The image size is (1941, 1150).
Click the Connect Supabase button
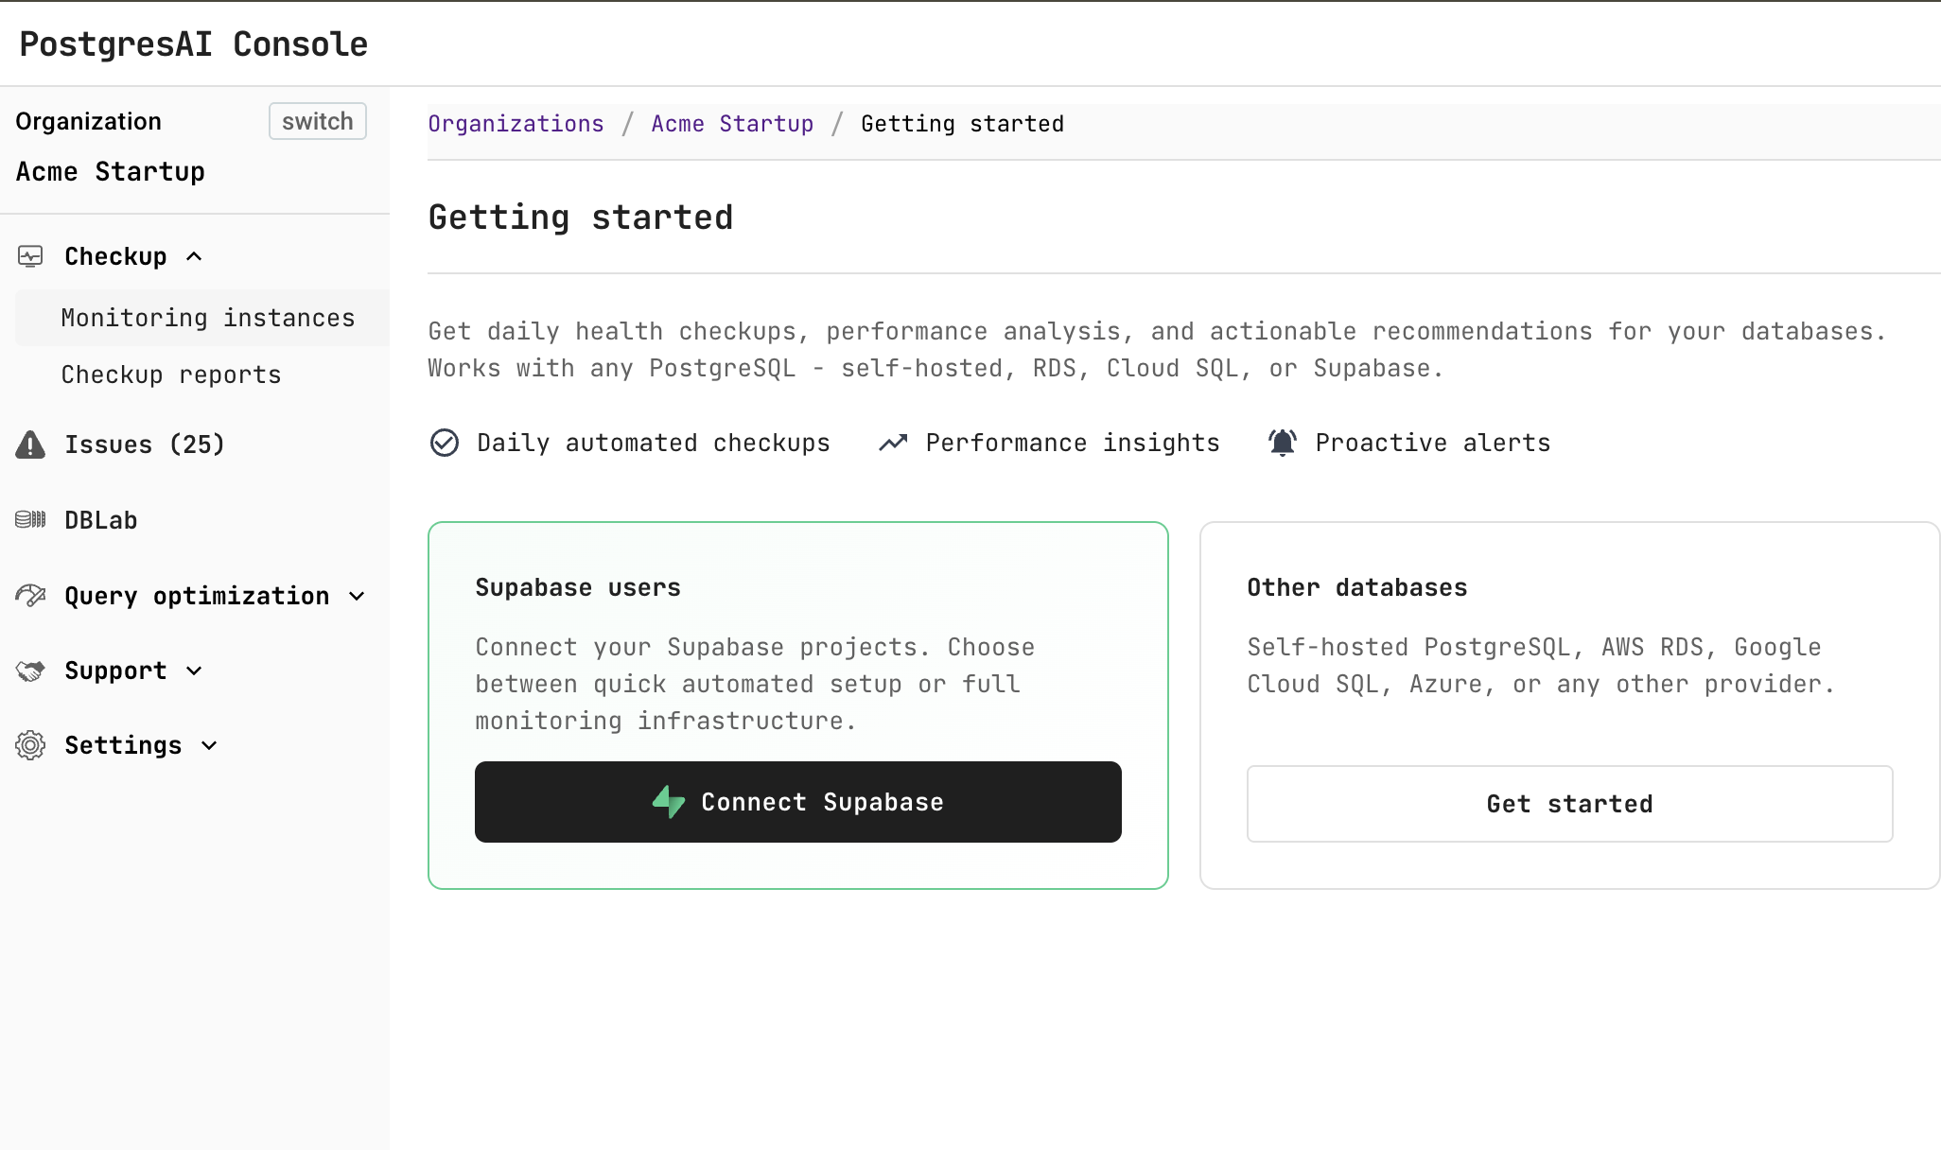797,802
